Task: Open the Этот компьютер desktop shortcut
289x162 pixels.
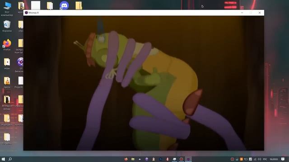Action: point(7,9)
